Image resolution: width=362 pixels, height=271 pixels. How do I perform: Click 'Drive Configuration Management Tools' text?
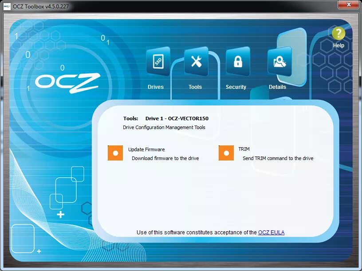click(164, 127)
